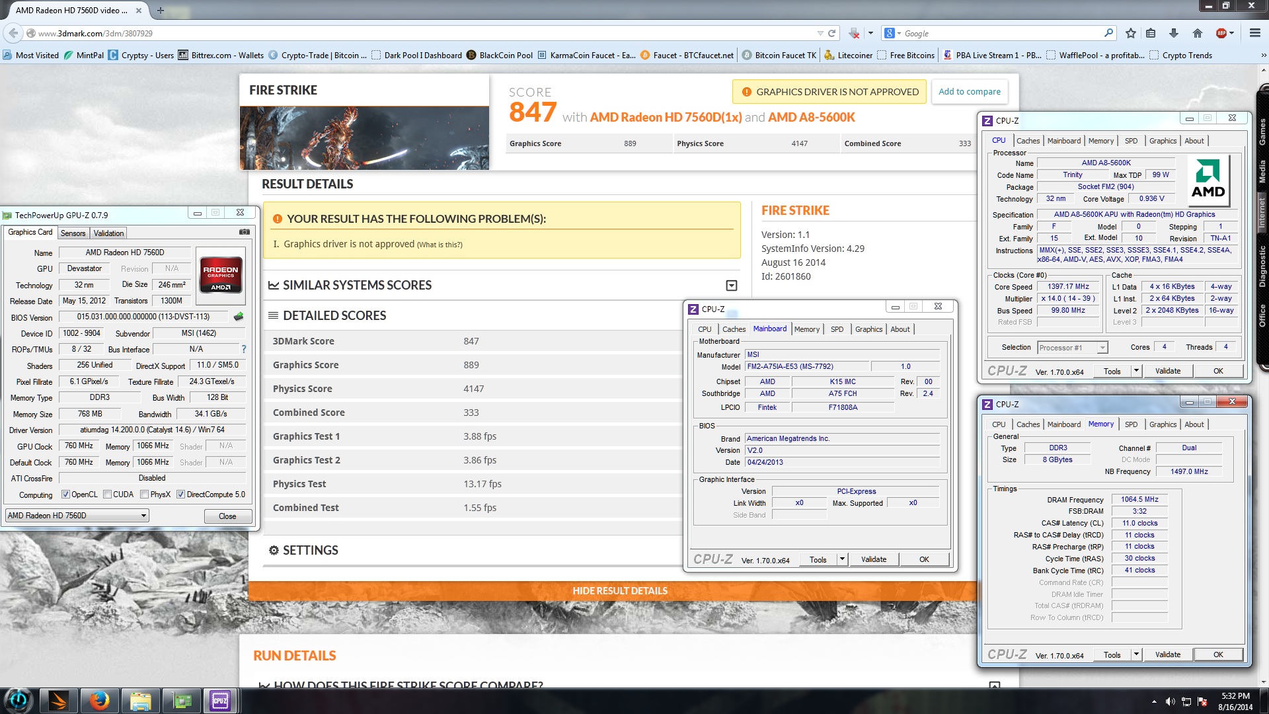Switch to Validation tab in GPU-Z

tap(108, 233)
